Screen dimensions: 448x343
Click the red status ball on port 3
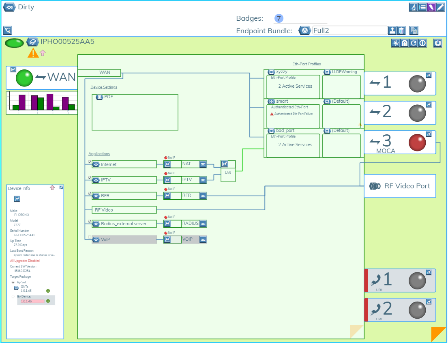[417, 142]
